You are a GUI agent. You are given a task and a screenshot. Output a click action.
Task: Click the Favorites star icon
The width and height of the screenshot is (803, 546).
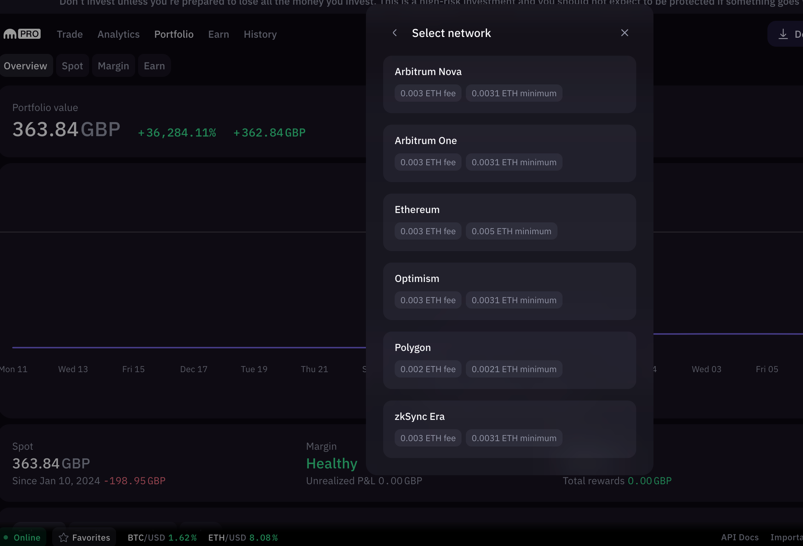click(64, 537)
